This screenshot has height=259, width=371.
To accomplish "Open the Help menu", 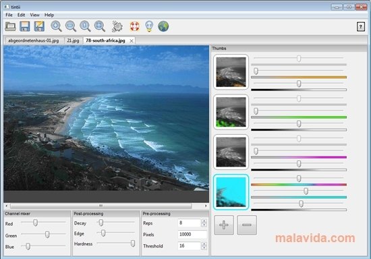I will tap(49, 15).
